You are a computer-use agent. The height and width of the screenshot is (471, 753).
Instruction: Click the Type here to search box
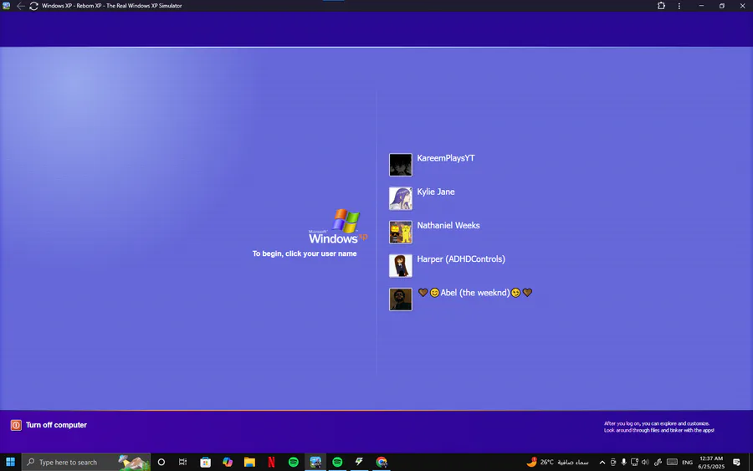point(86,462)
